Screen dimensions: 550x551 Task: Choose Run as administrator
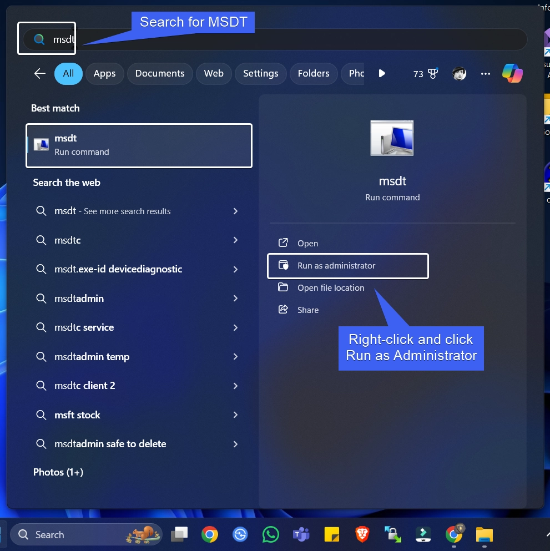pos(347,266)
